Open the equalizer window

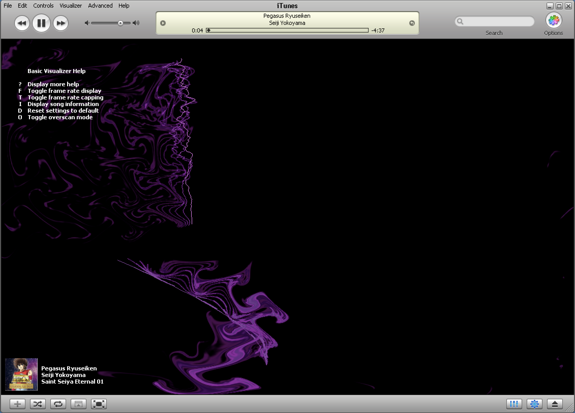click(514, 404)
